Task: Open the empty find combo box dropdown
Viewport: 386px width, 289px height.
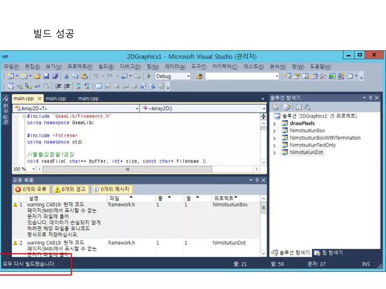Action: click(277, 76)
